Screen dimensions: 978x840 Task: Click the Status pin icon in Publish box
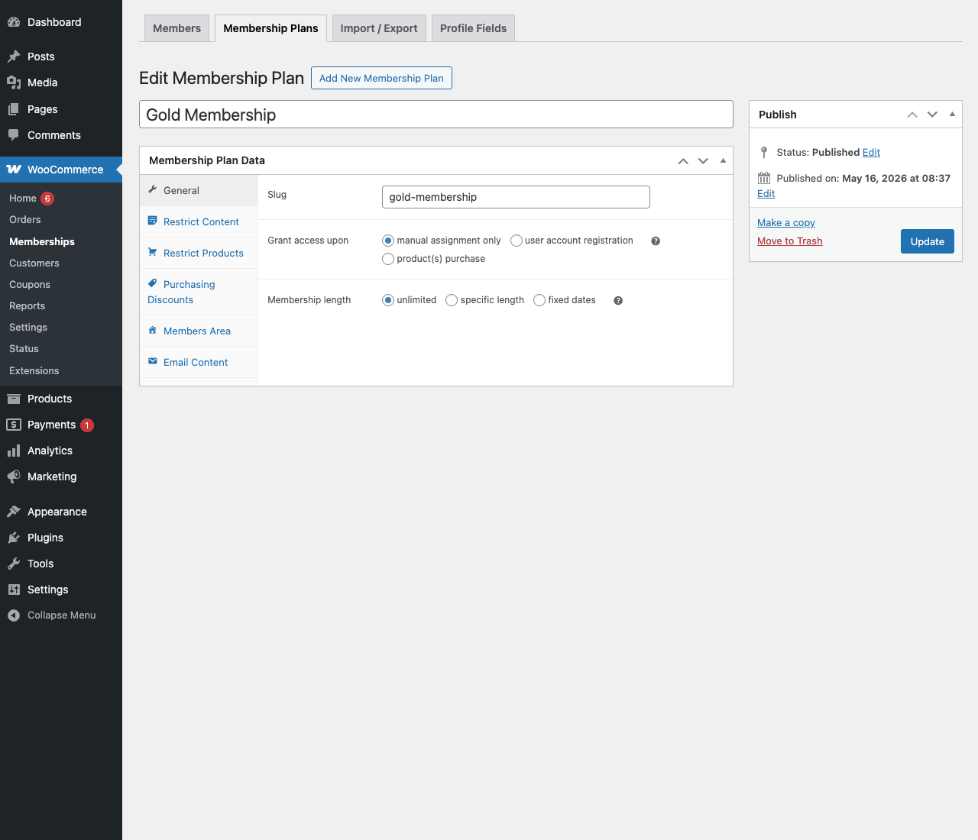pos(764,152)
